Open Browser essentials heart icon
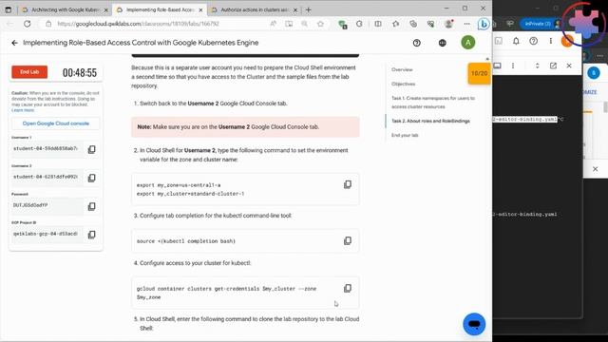The height and width of the screenshot is (342, 608). tap(430, 24)
